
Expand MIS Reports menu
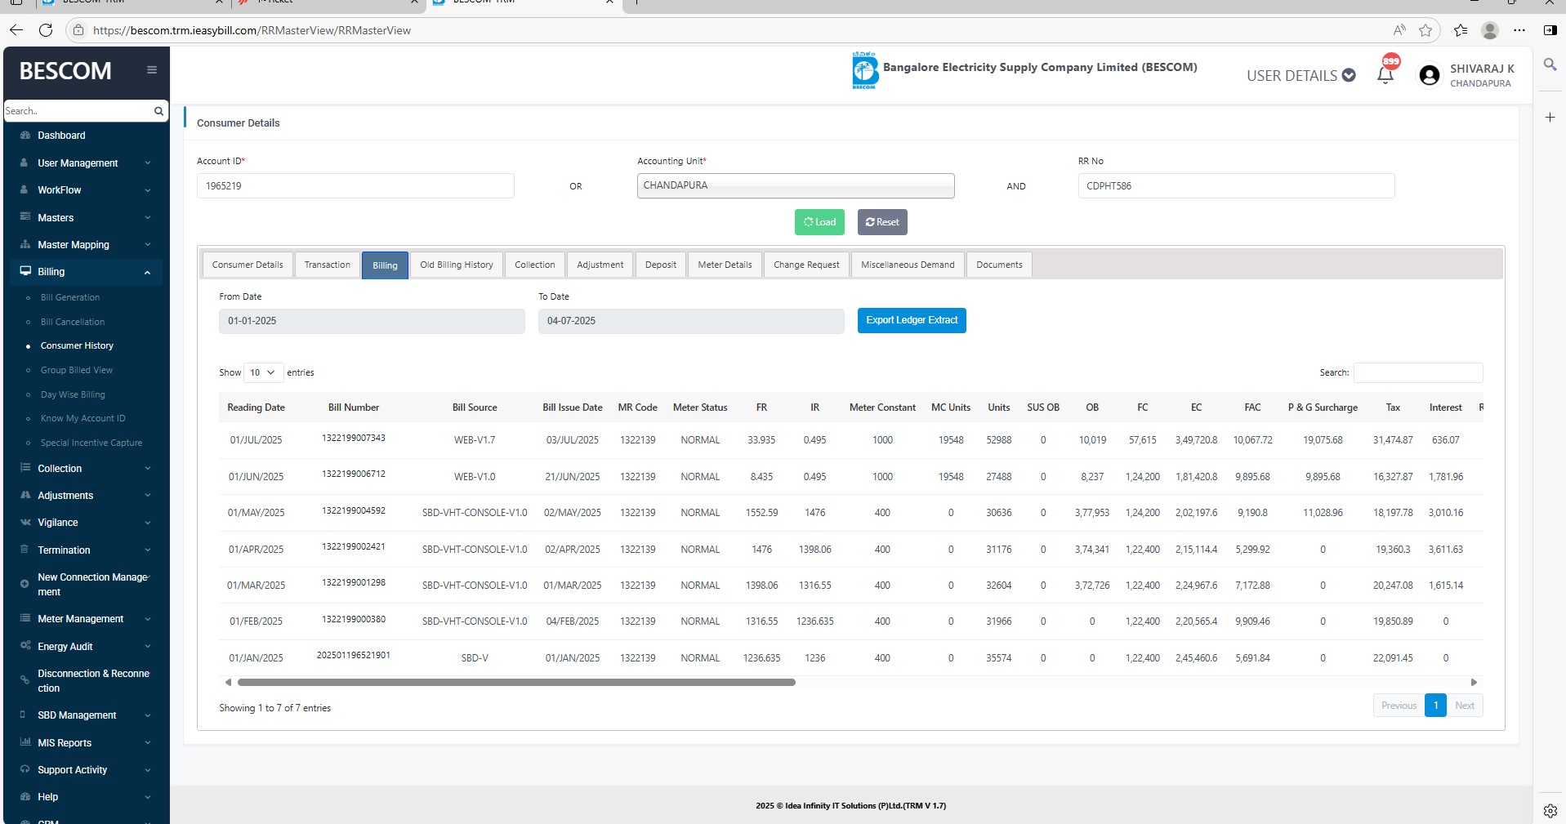click(86, 743)
